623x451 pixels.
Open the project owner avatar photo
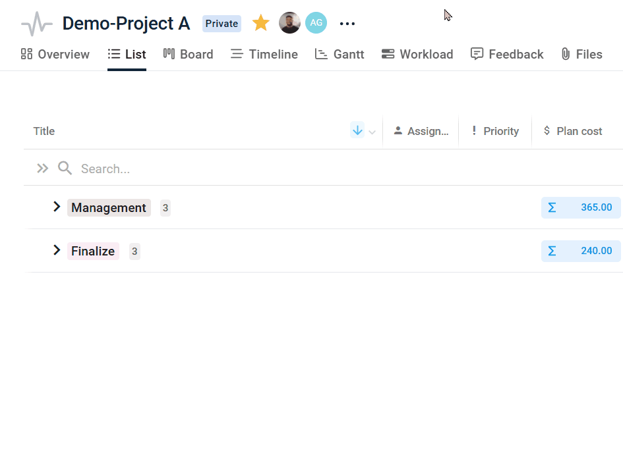point(289,23)
